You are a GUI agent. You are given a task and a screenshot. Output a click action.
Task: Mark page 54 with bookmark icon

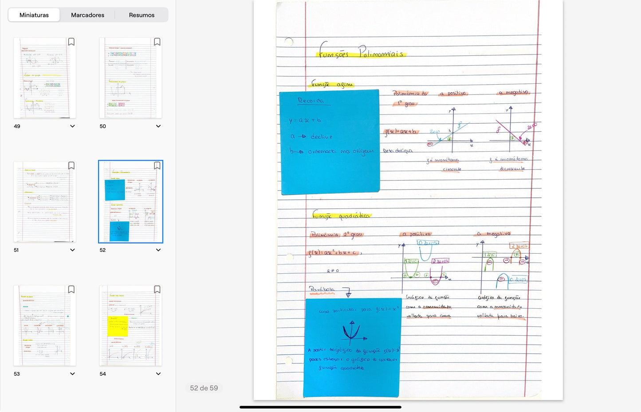157,289
